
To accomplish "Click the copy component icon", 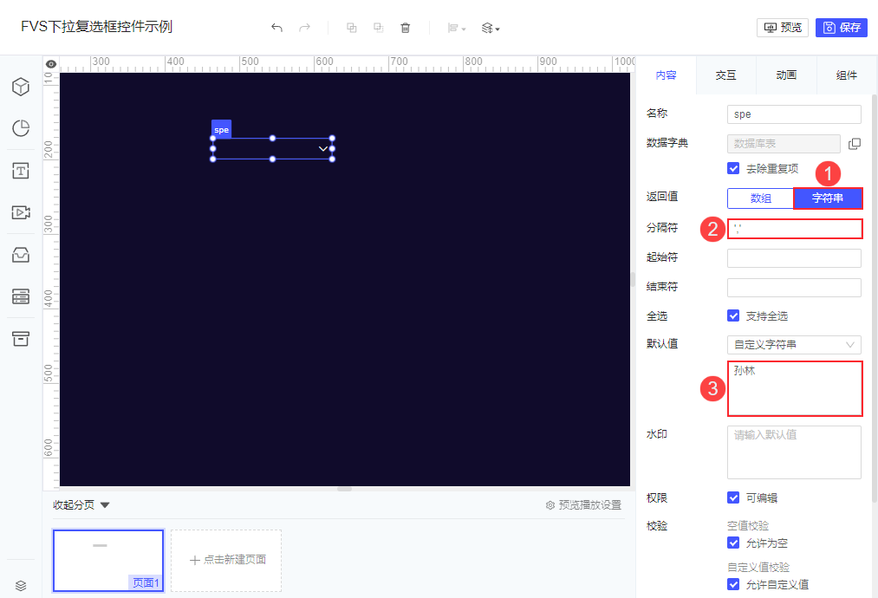I will (x=352, y=28).
